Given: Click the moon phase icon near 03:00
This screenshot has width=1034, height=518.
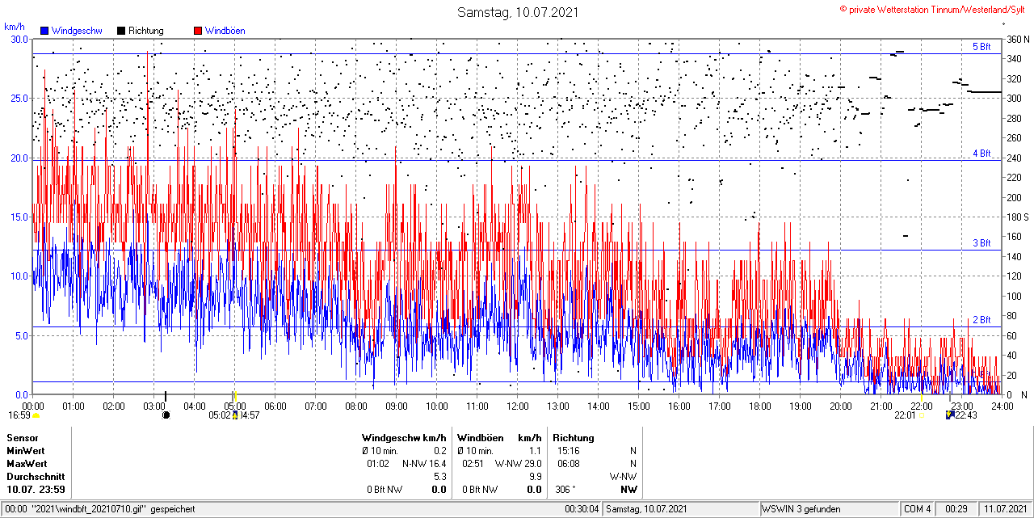Looking at the screenshot, I should [x=166, y=415].
